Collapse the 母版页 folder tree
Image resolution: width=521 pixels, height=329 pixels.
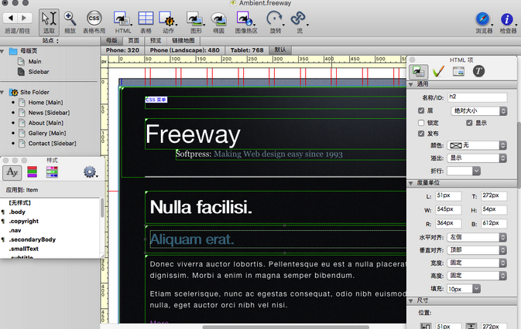(2, 51)
